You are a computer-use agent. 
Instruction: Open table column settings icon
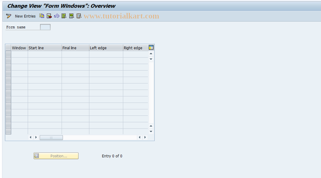click(151, 47)
